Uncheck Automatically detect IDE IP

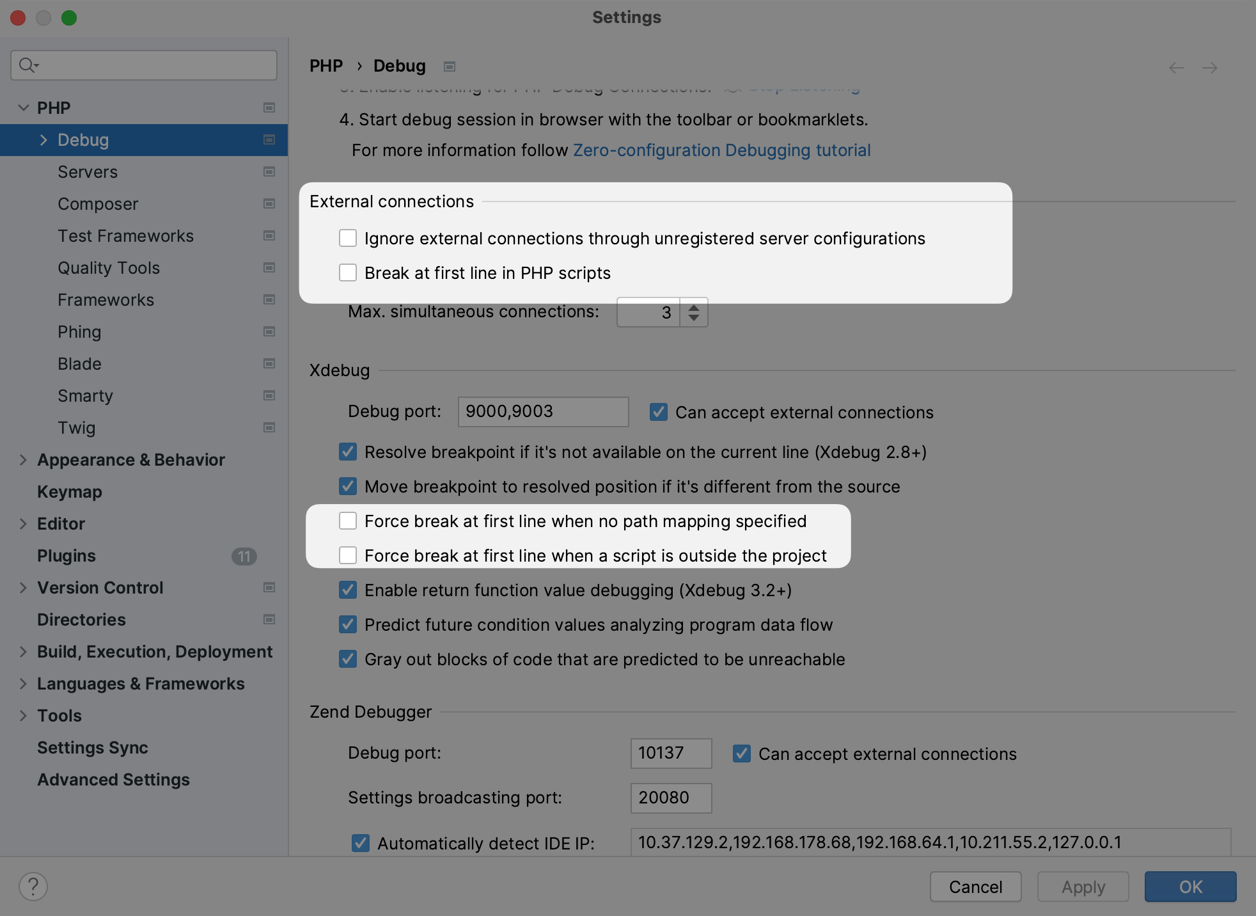pos(361,844)
